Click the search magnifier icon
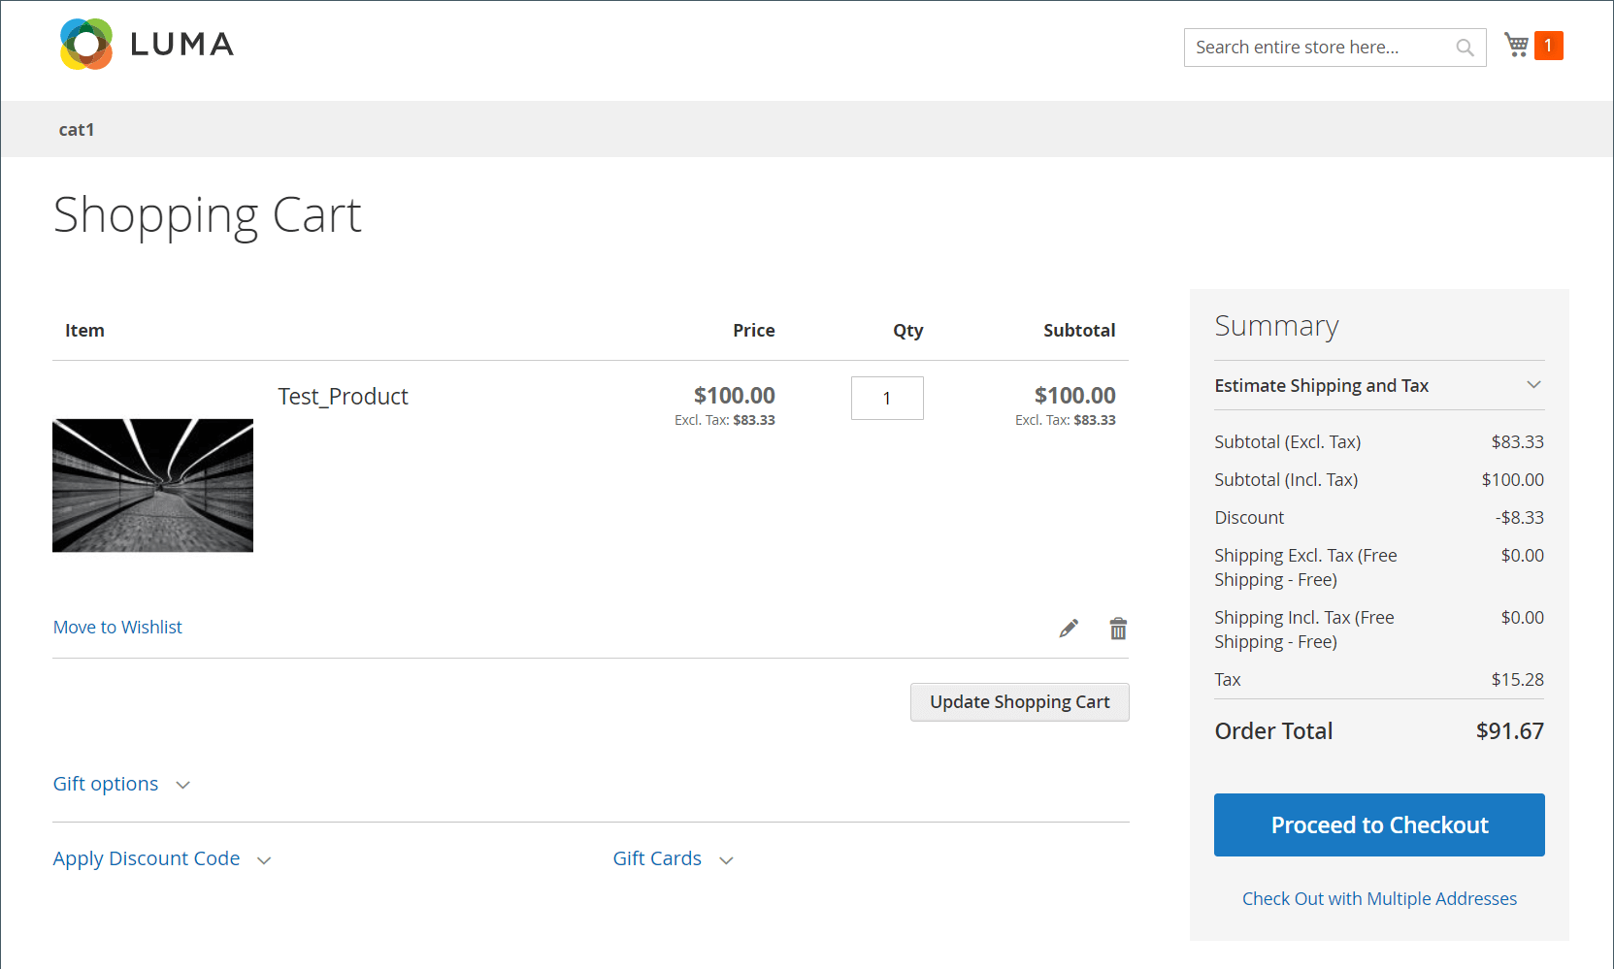This screenshot has height=969, width=1614. pos(1465,48)
